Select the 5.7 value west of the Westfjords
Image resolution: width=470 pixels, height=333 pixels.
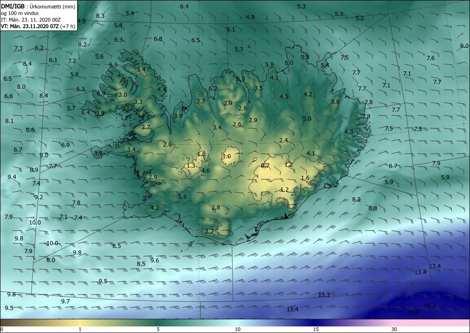tap(71, 108)
